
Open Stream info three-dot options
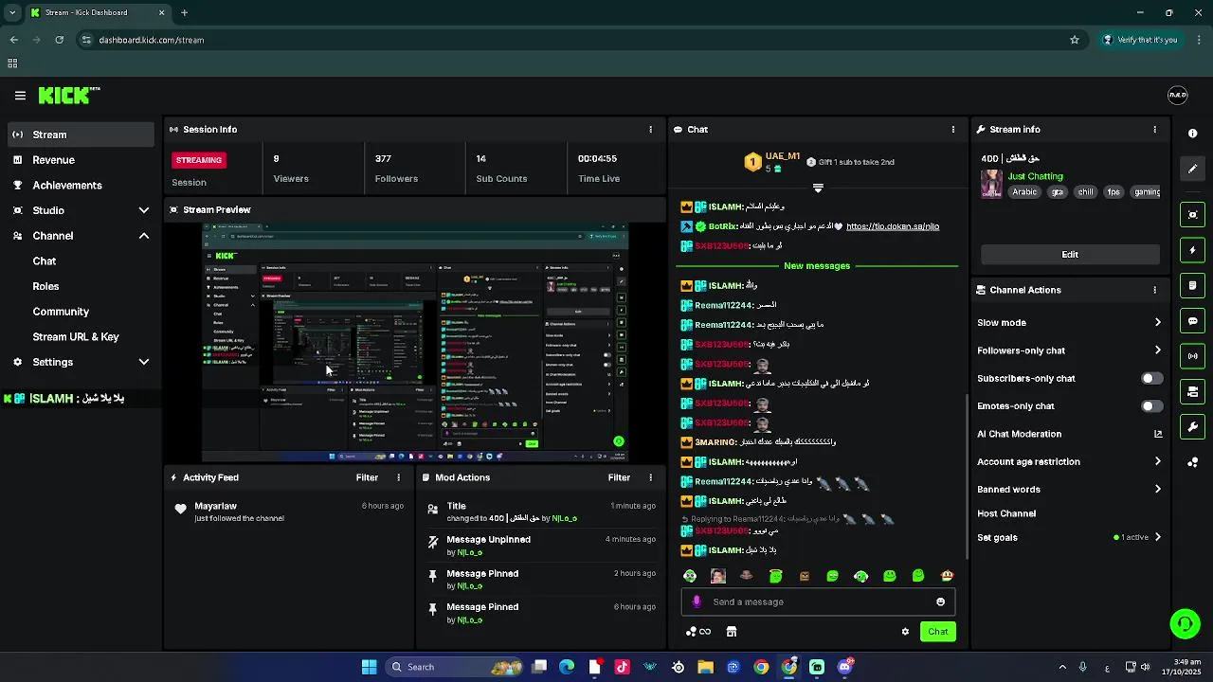click(x=1154, y=130)
